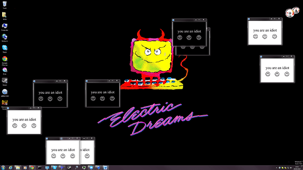Image resolution: width=303 pixels, height=170 pixels.
Task: Close the white idiot window under the CPU gadget
Action: pyautogui.click(x=279, y=19)
